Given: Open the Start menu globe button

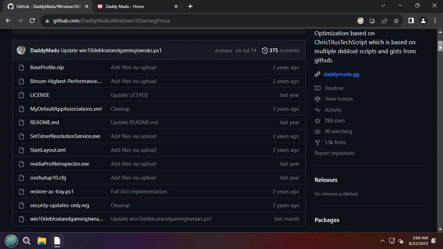Looking at the screenshot, I should pos(11,241).
